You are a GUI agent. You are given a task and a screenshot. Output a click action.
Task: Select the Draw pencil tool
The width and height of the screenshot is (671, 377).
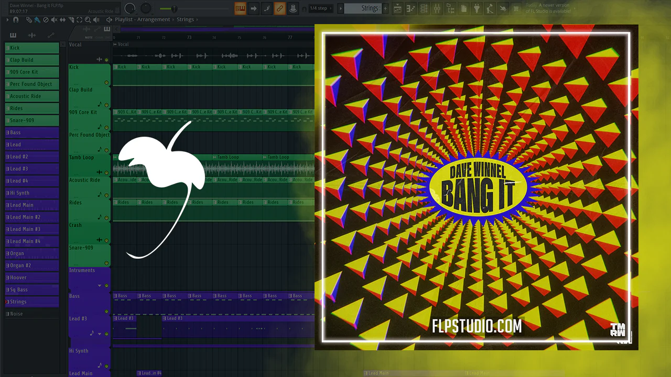(29, 20)
